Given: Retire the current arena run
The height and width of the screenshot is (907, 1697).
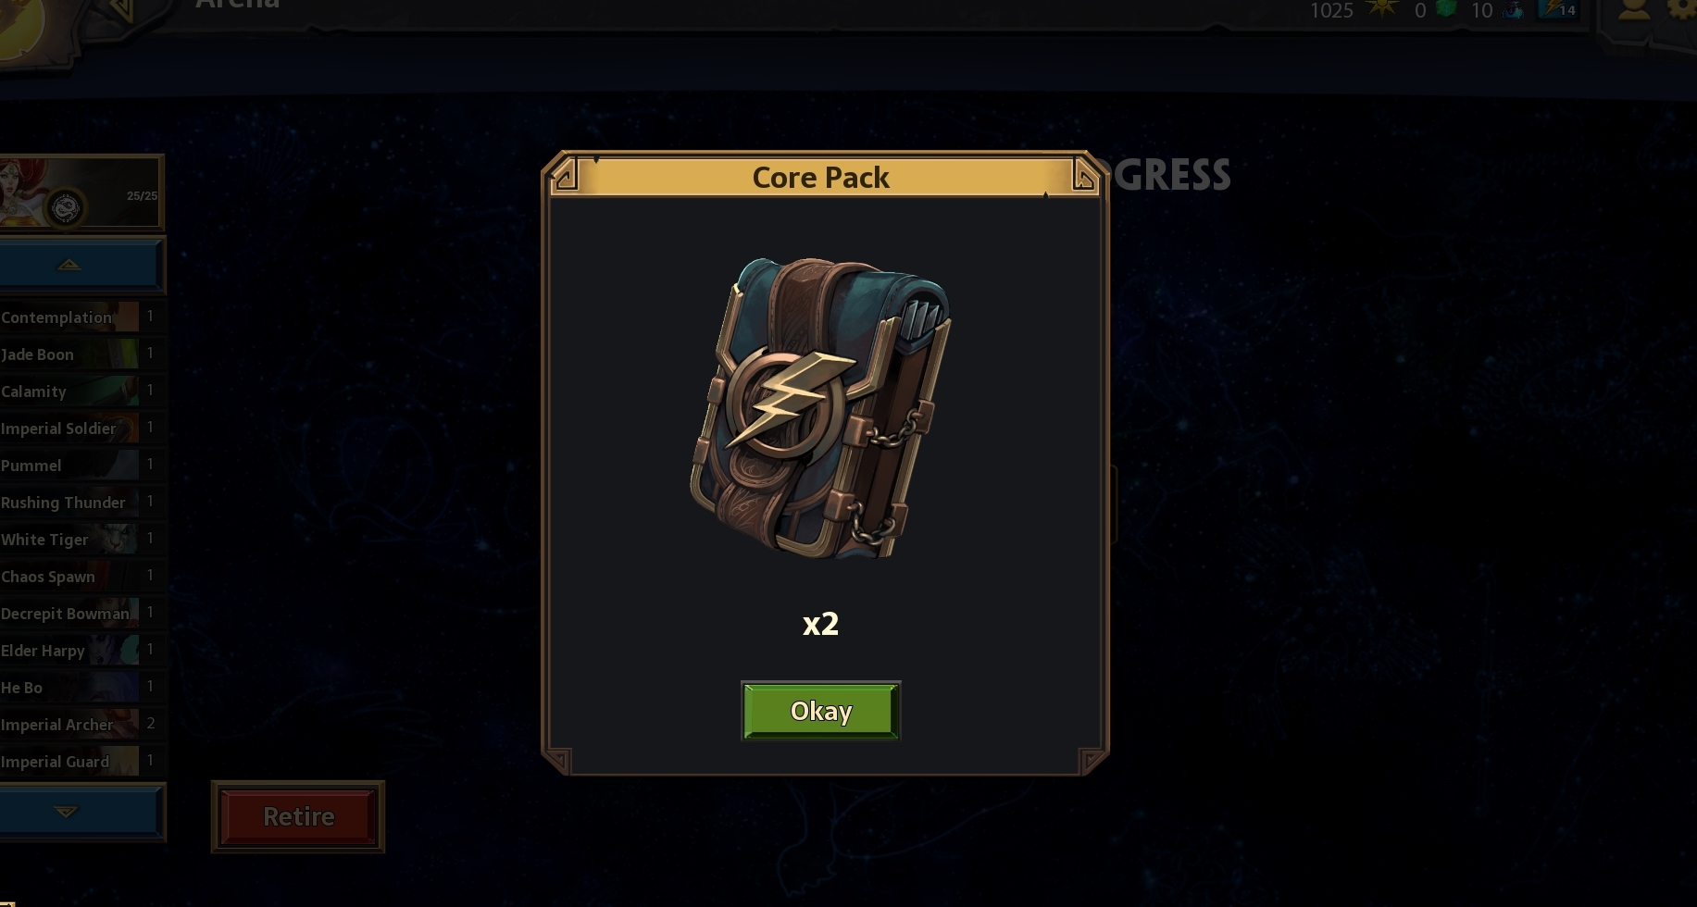Looking at the screenshot, I should (x=298, y=816).
